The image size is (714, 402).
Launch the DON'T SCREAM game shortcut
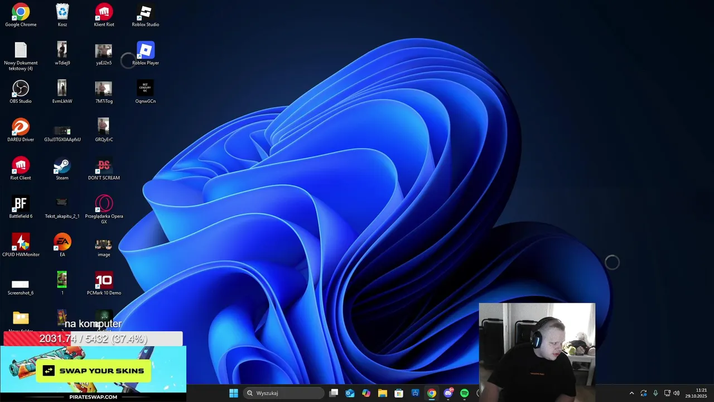pos(104,169)
